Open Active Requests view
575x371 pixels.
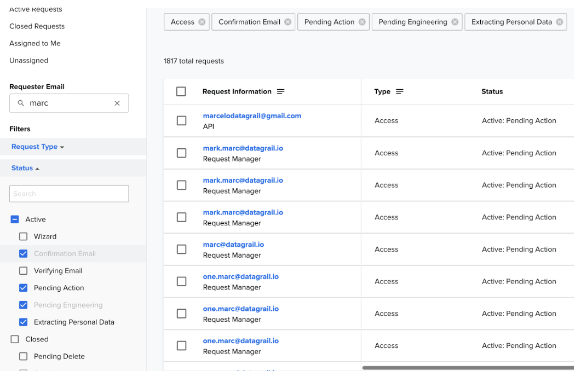(x=36, y=9)
